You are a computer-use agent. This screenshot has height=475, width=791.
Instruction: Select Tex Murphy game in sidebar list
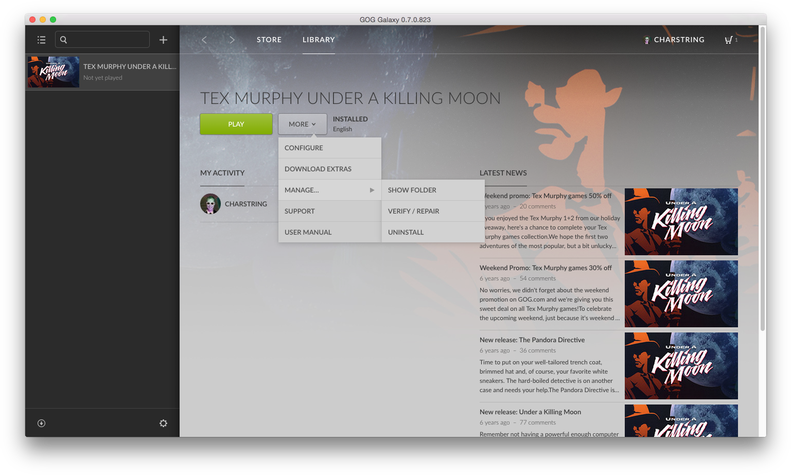(102, 72)
